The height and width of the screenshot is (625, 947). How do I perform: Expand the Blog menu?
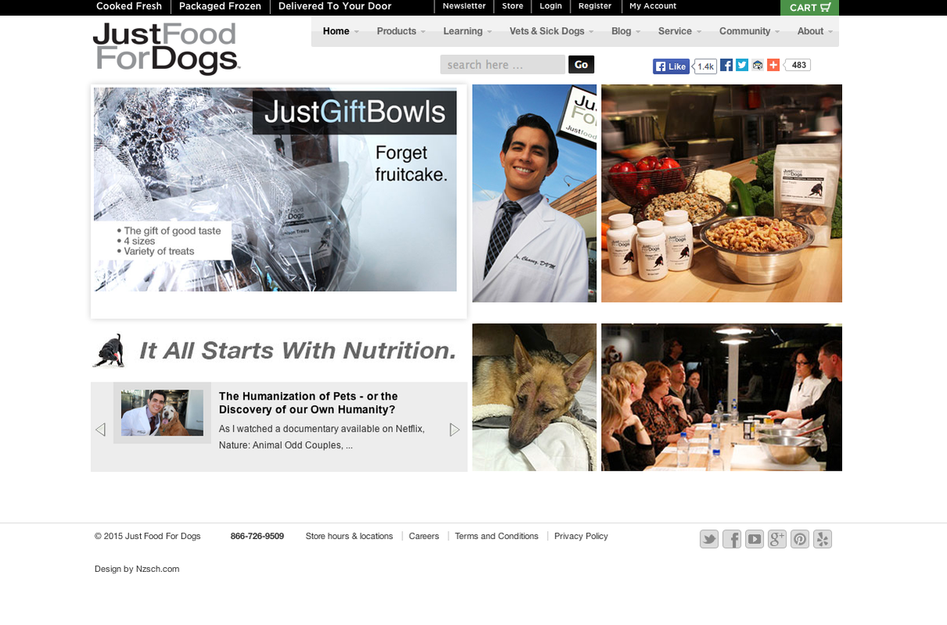tap(626, 31)
